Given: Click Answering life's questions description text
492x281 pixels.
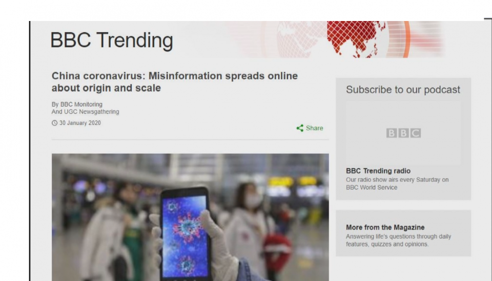Looking at the screenshot, I should 399,240.
